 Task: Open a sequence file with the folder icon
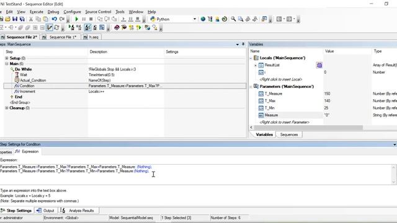7,19
